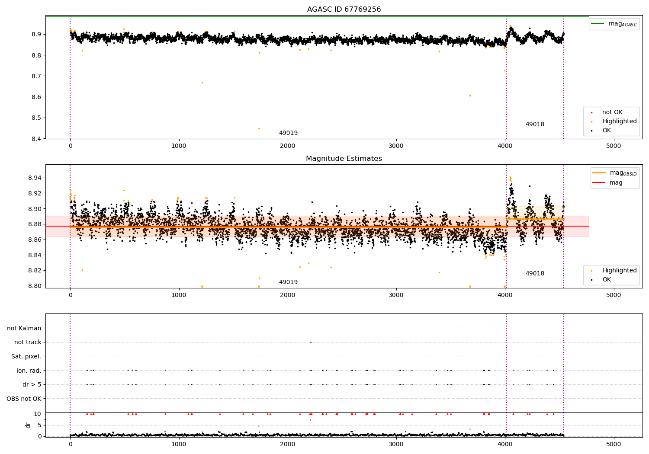649x454 pixels.
Task: Click the 'OBS not OK' row label
Action: [24, 399]
